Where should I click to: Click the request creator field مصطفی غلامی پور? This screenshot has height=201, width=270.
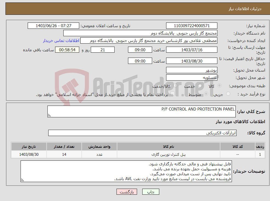[x=149, y=41]
